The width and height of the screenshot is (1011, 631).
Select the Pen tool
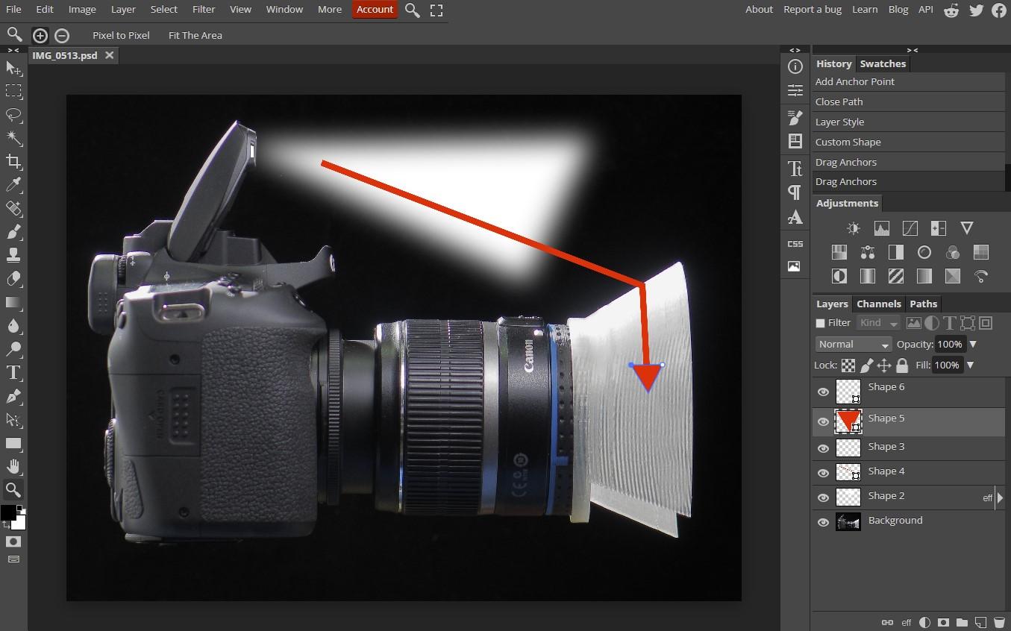pyautogui.click(x=13, y=396)
